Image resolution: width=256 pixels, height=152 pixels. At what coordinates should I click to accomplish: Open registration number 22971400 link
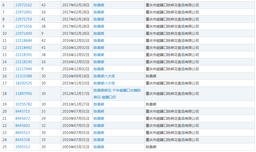24,33
